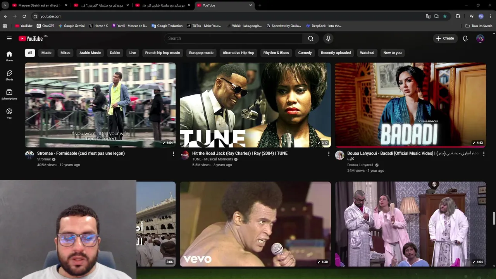
Task: Click the YouTube logo
Action: [31, 38]
